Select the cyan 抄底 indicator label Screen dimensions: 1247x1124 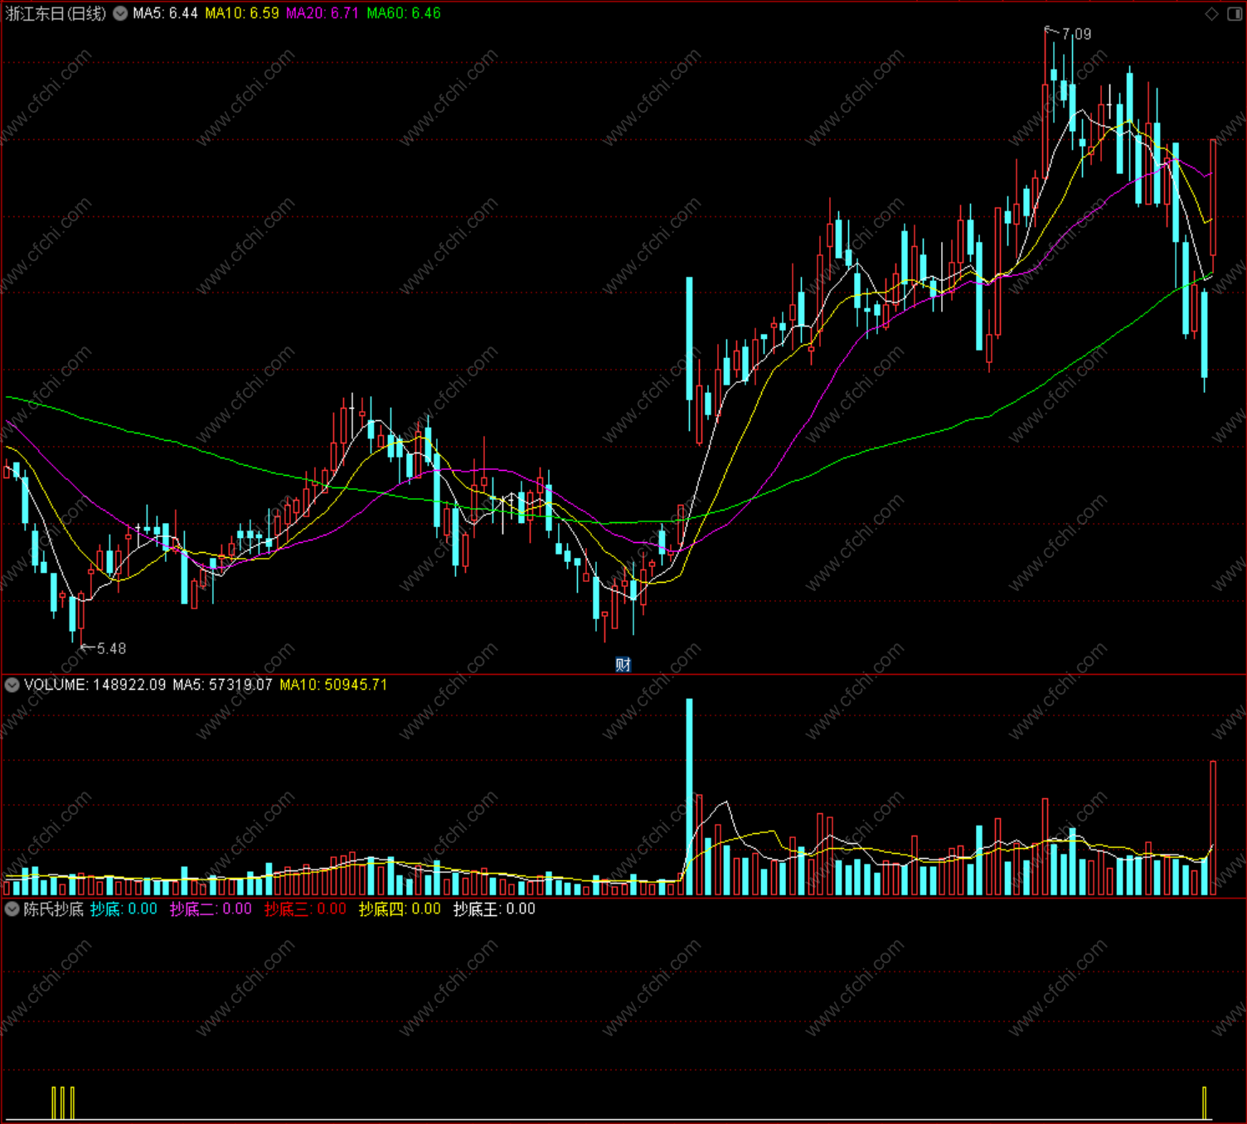124,908
